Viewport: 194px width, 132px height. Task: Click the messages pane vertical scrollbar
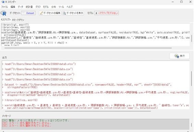coord(192,124)
